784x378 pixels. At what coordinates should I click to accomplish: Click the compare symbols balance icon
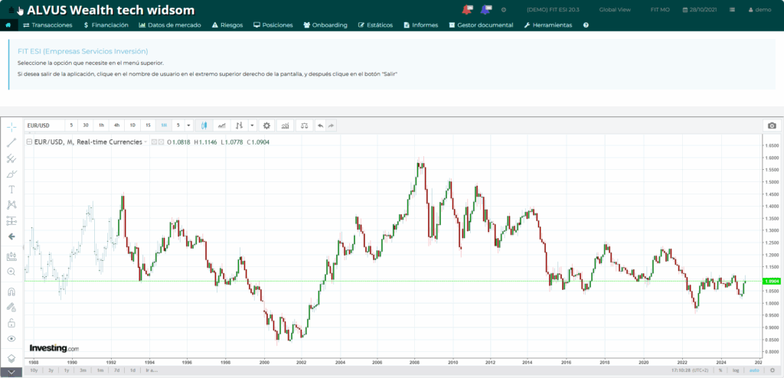[304, 125]
